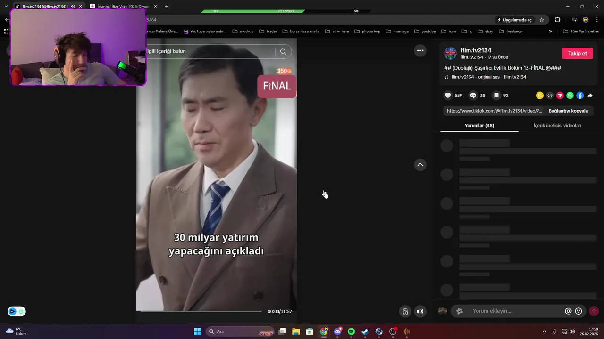
Task: Seek on the video progress bar
Action: click(201, 311)
